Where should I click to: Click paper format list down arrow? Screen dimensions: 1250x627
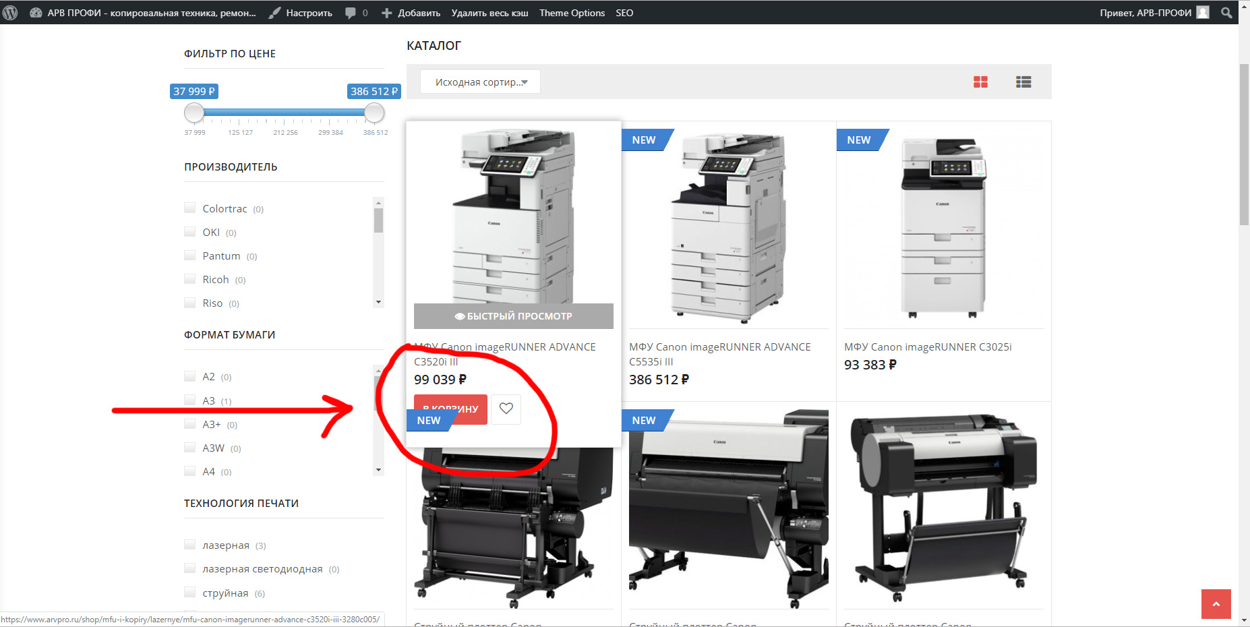click(x=378, y=470)
